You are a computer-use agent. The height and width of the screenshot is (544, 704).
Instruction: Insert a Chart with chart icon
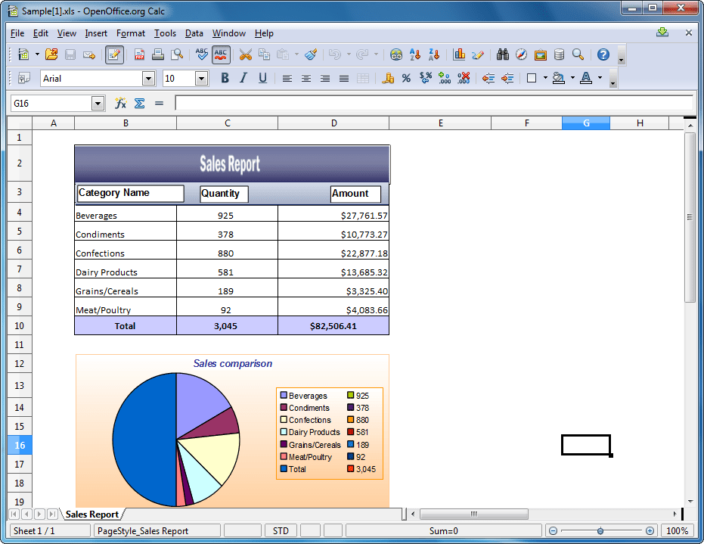459,54
